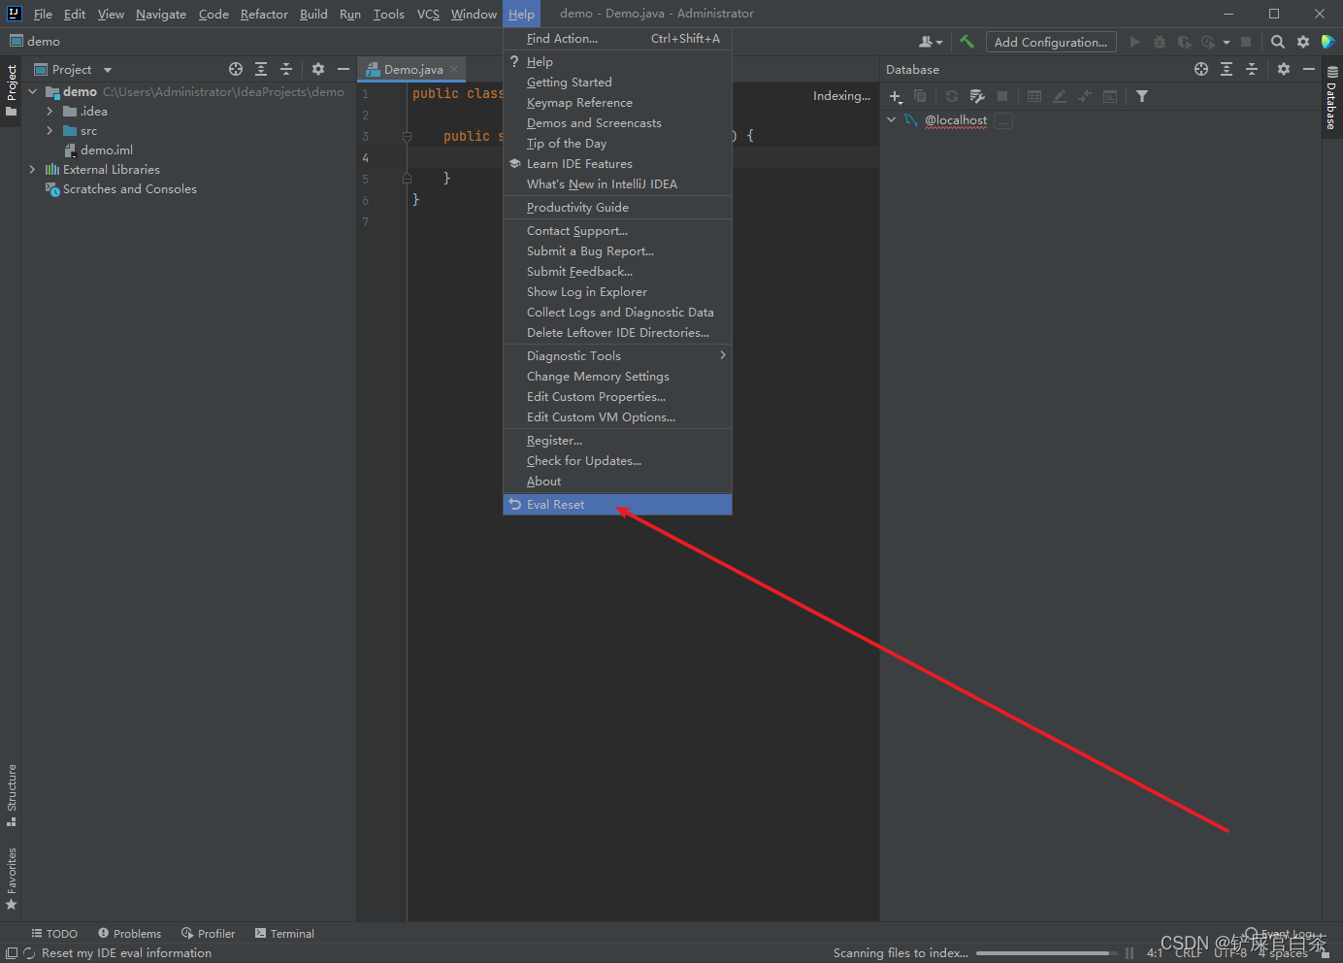Toggle Structure side tab
This screenshot has width=1343, height=963.
click(x=12, y=795)
